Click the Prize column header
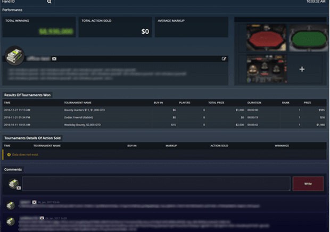Screen dimensions: 330x232 (307, 103)
